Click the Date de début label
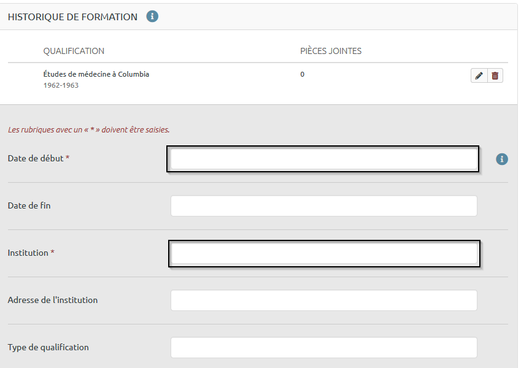Image resolution: width=521 pixels, height=368 pixels. pos(36,158)
